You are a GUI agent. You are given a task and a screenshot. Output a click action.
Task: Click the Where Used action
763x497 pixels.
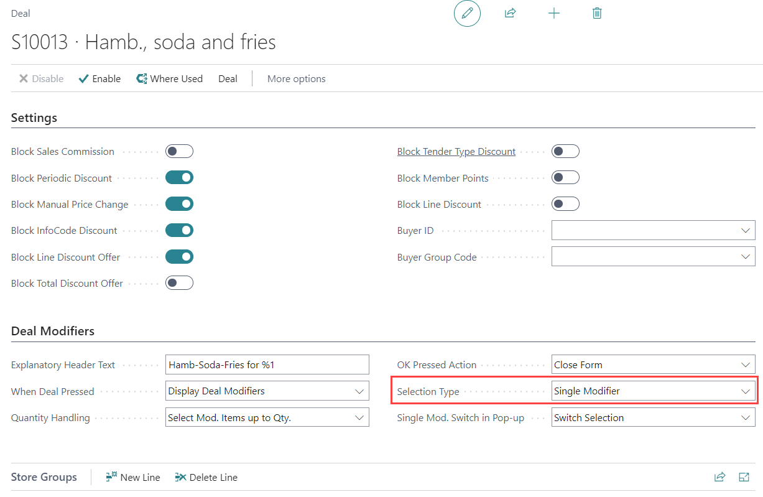click(x=169, y=78)
